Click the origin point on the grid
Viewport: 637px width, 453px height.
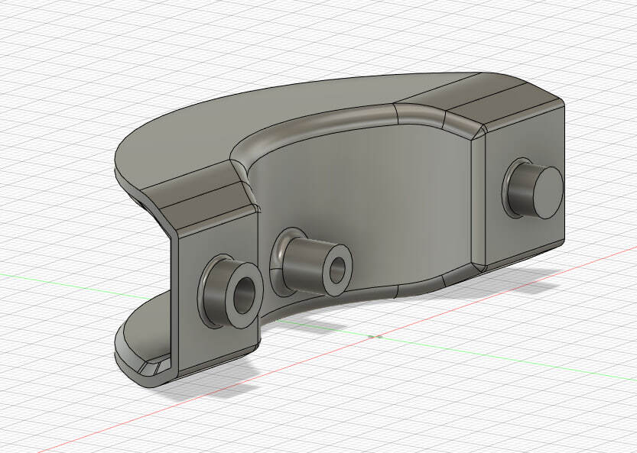(372, 336)
